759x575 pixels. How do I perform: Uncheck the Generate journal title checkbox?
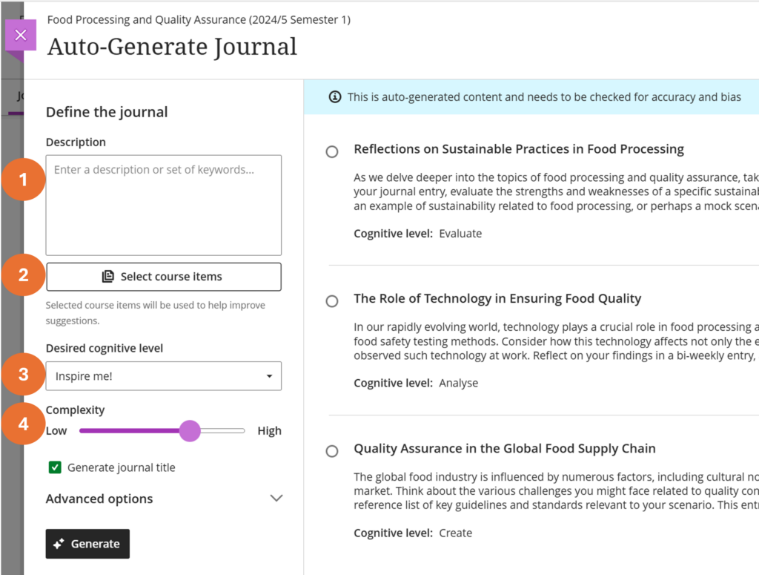pos(55,467)
